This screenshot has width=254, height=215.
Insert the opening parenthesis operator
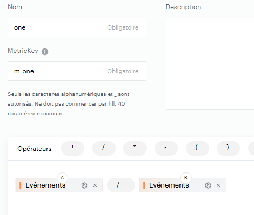pyautogui.click(x=197, y=148)
